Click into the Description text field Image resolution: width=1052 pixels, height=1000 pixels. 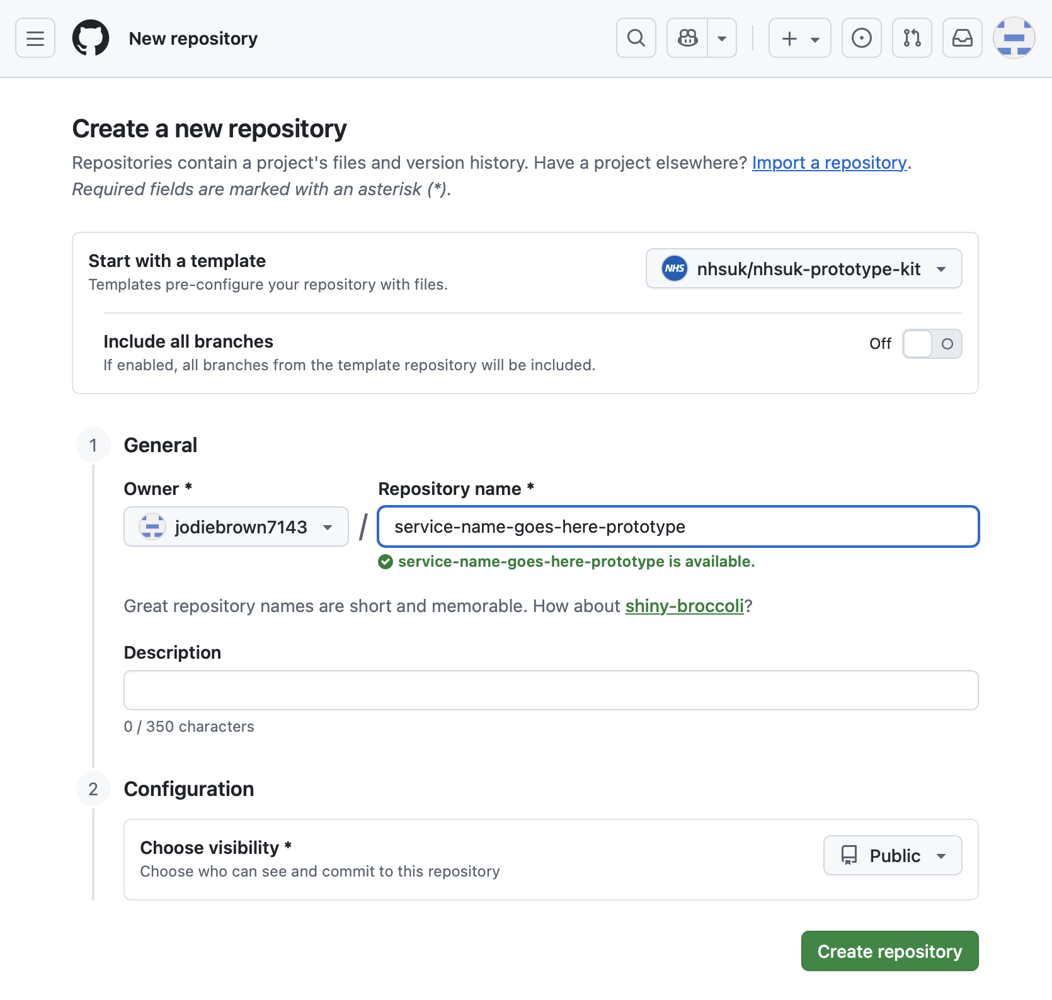tap(551, 691)
